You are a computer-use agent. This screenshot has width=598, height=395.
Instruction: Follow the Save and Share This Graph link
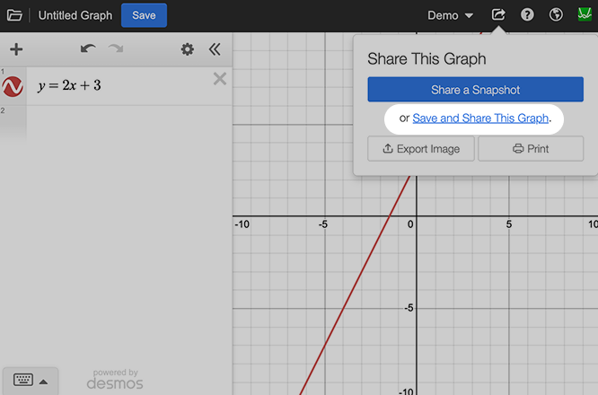point(480,118)
